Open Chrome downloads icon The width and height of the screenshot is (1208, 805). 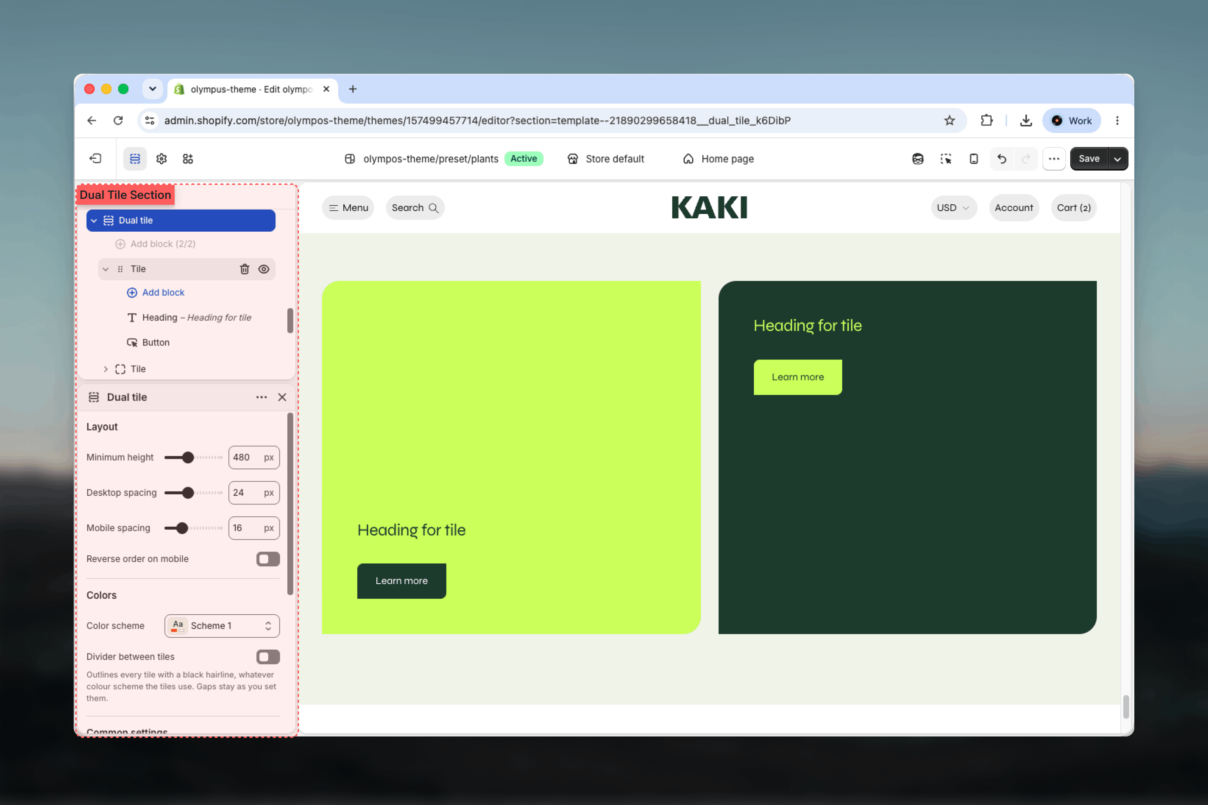coord(1026,121)
